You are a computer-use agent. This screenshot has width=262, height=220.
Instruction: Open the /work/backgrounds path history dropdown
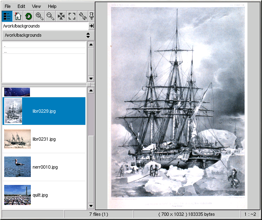pyautogui.click(x=88, y=35)
